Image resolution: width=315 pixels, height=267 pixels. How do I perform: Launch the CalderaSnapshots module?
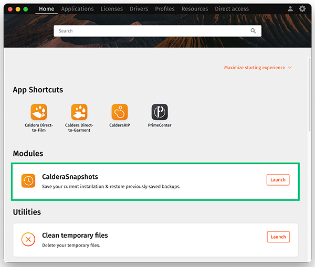278,180
